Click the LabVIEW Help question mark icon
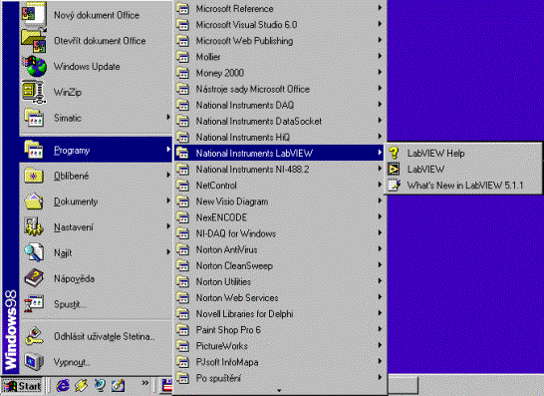The image size is (544, 396). (394, 153)
